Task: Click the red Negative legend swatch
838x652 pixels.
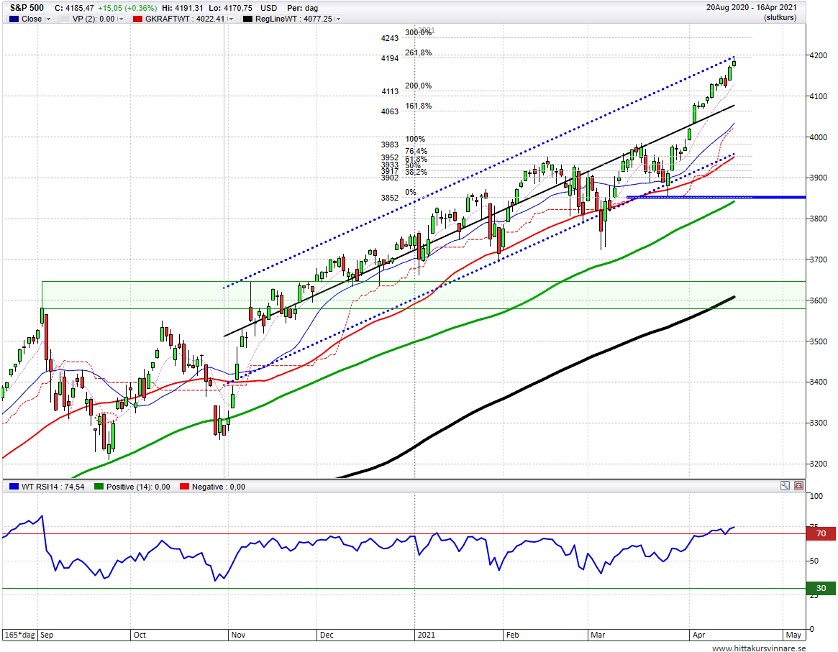Action: (x=184, y=487)
